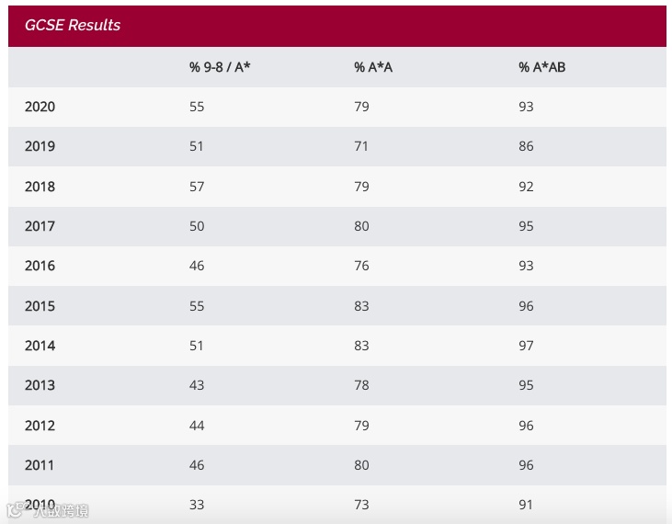
Task: Click the 2011 row label
Action: coord(40,465)
